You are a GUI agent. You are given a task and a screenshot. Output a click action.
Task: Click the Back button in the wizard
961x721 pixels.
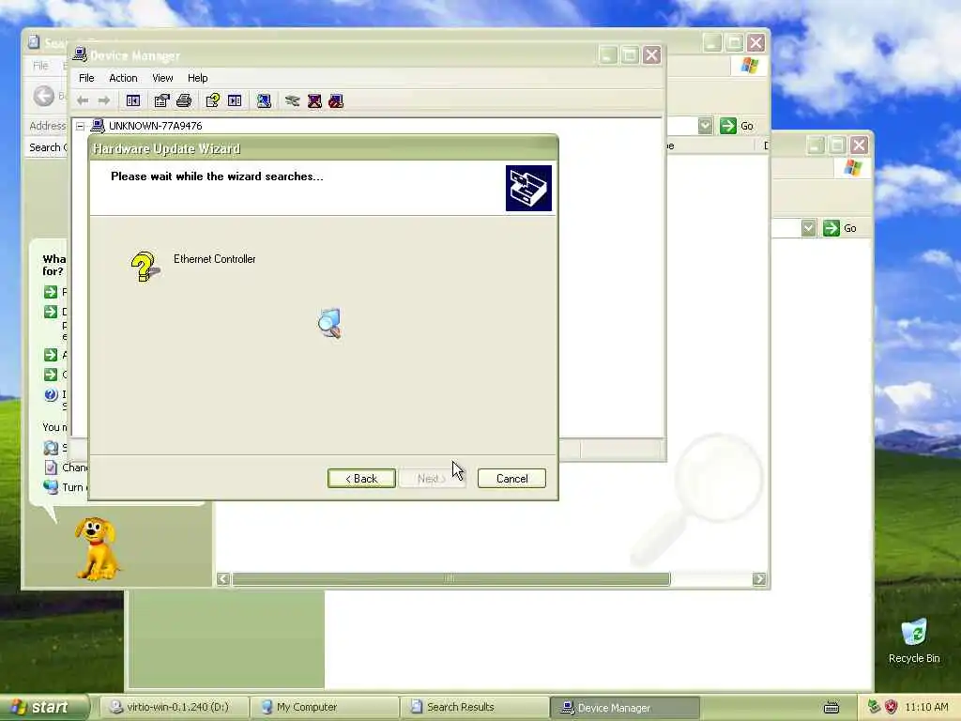point(361,479)
